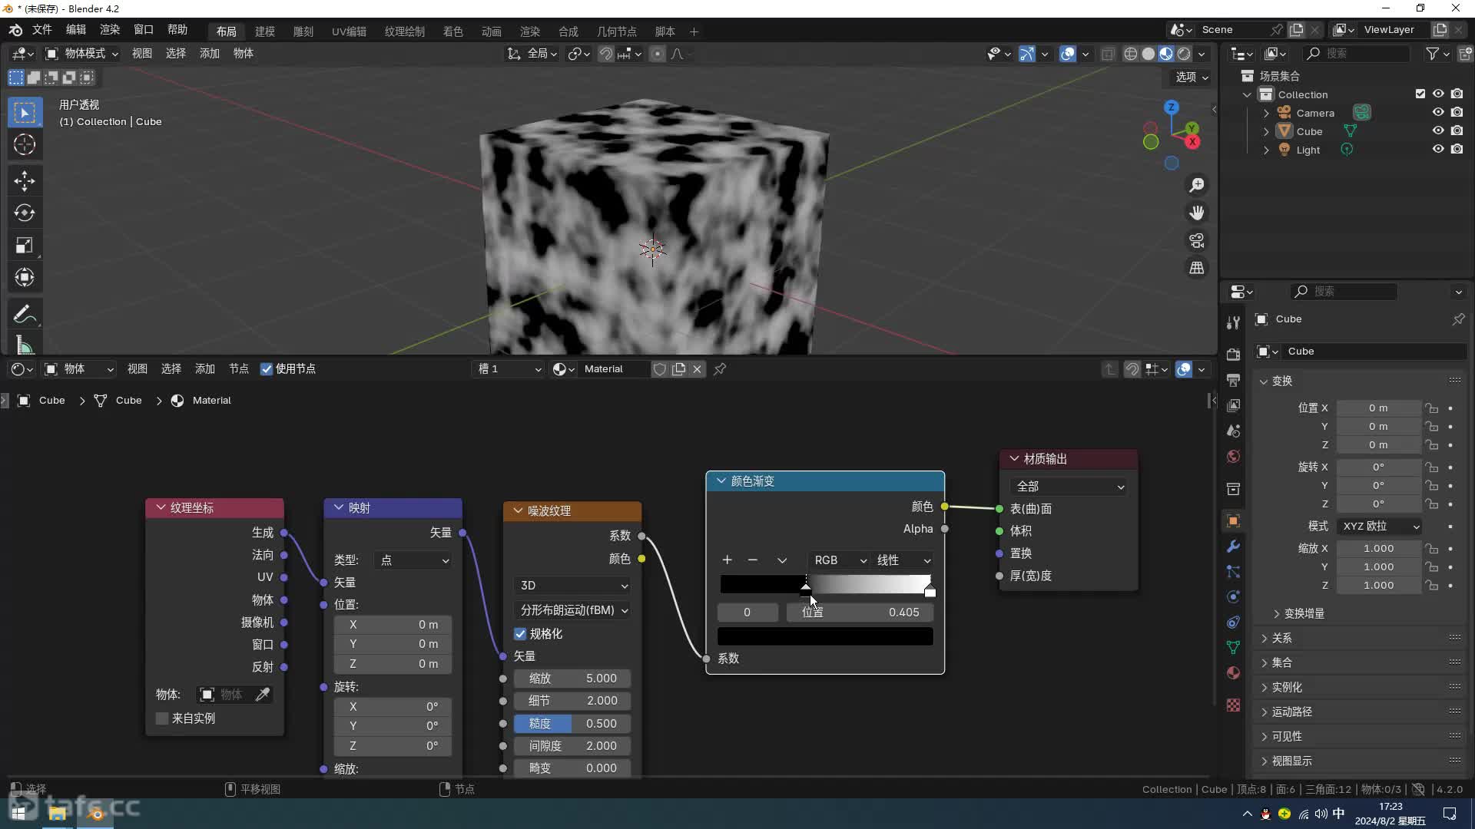1475x829 pixels.
Task: Open the Material properties tab
Action: click(x=1233, y=673)
